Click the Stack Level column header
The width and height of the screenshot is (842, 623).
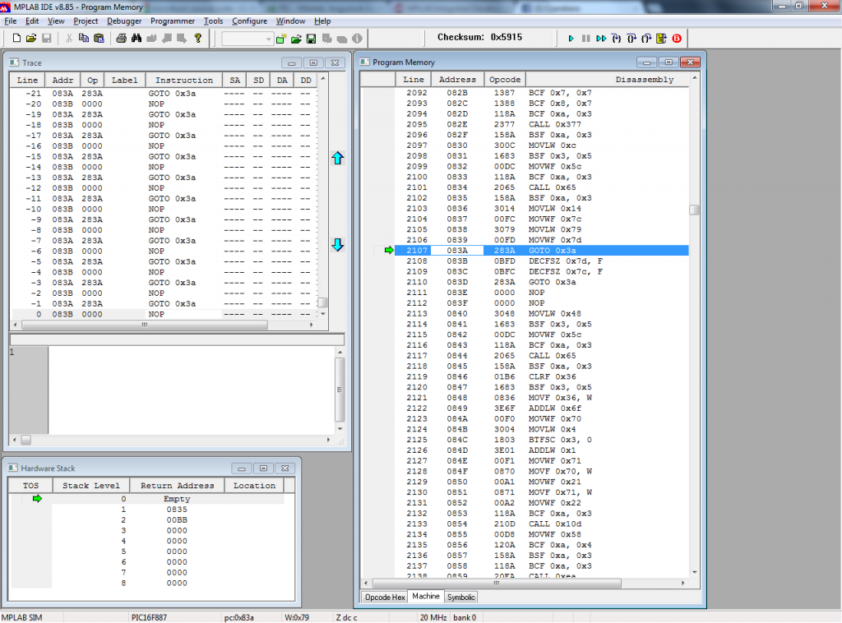(x=90, y=486)
